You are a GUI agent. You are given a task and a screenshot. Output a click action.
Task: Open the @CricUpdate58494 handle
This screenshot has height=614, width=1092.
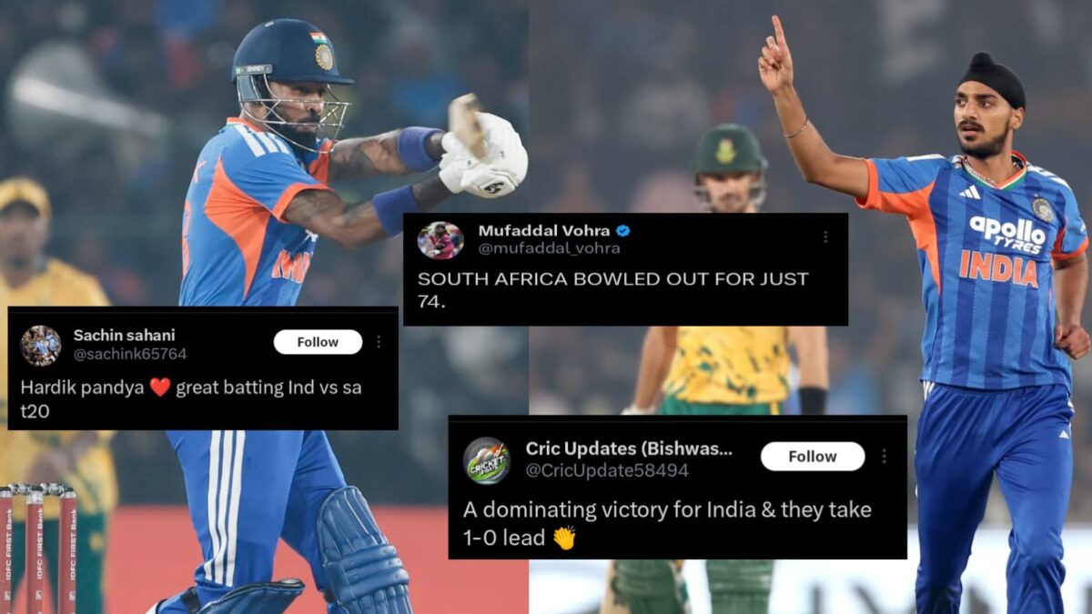607,470
